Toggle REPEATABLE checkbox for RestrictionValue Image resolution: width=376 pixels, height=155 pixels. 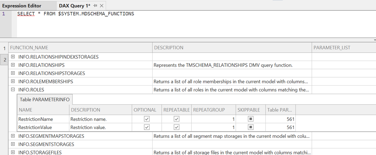coord(176,127)
